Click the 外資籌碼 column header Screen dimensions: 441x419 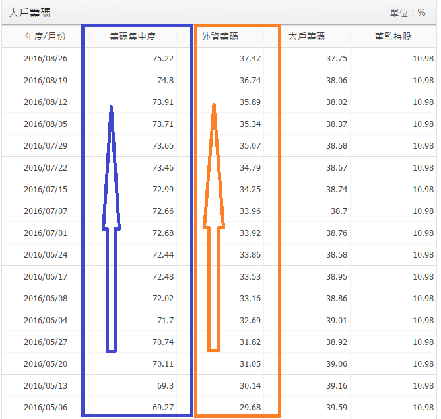220,36
